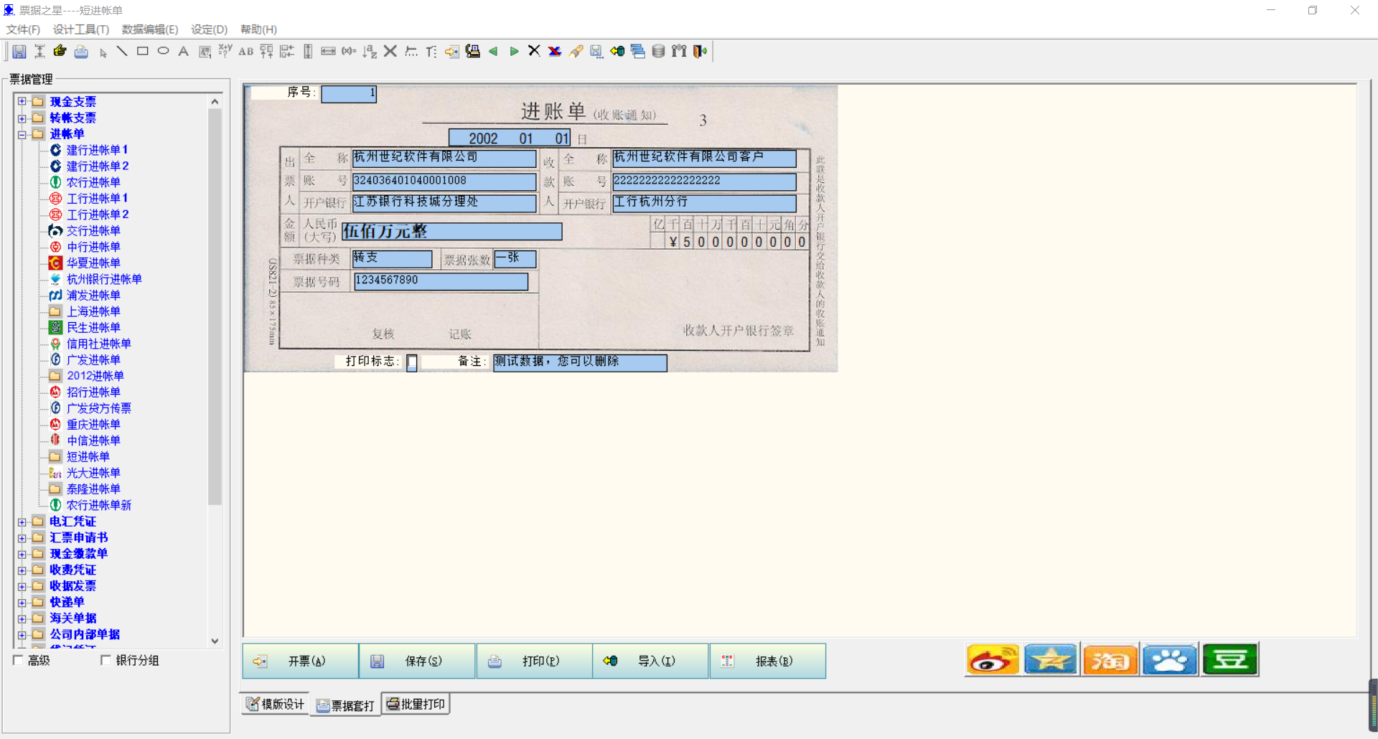Switch to the 批量打印 tab
1378x739 pixels.
pyautogui.click(x=416, y=705)
